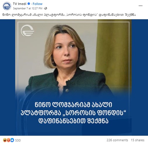Screen dimensions: 148x143
Task: Click the blue thumbs-up Like reaction icon
Action: tap(12, 140)
